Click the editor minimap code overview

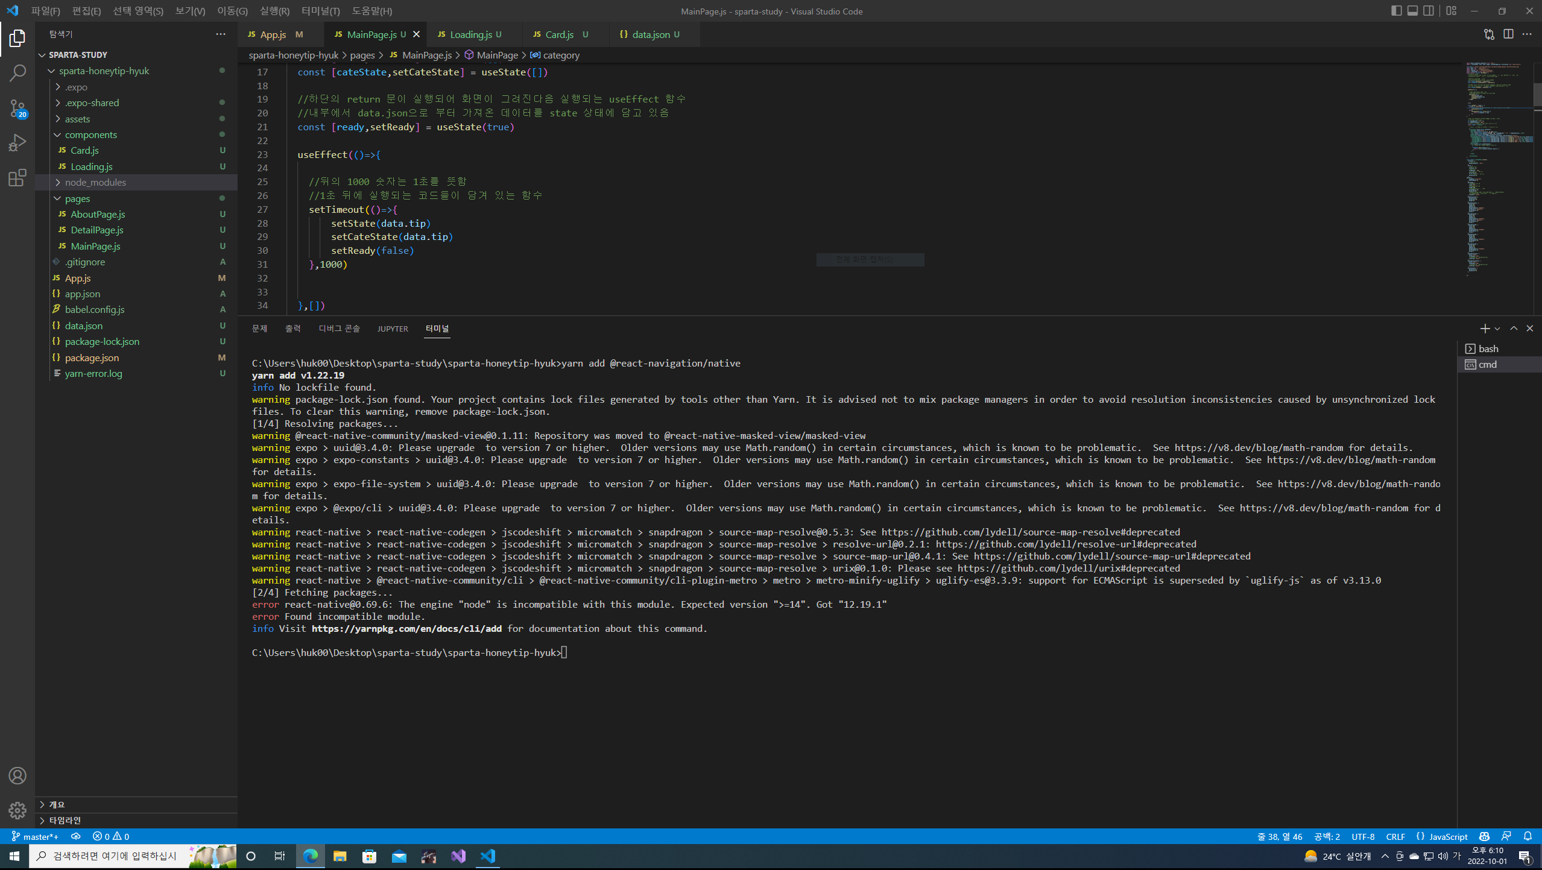click(1500, 169)
